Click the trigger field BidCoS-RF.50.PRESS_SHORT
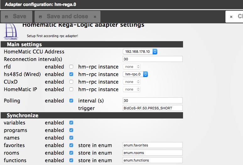Image resolution: width=243 pixels, height=165 pixels. pyautogui.click(x=153, y=108)
